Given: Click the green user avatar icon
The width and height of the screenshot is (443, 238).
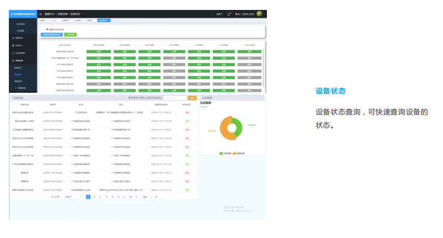Looking at the screenshot, I should point(259,13).
